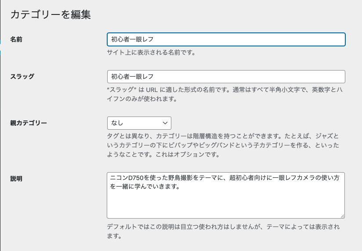Select the なし option text in the parent selector
The height and width of the screenshot is (251, 362).
[117, 123]
